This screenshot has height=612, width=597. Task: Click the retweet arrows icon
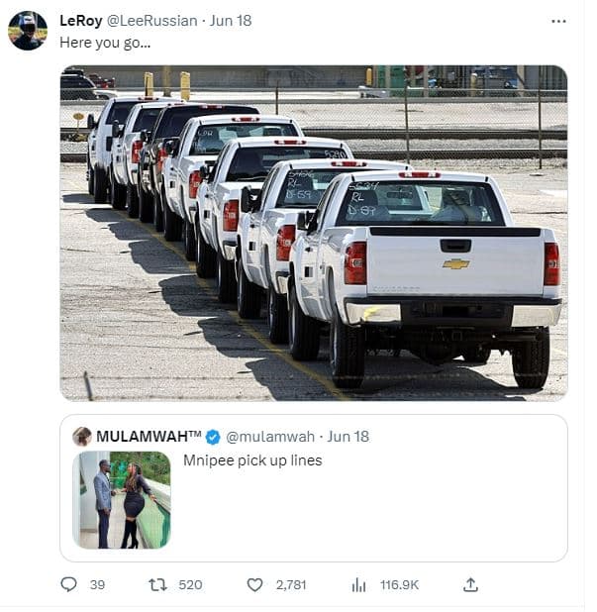click(156, 584)
